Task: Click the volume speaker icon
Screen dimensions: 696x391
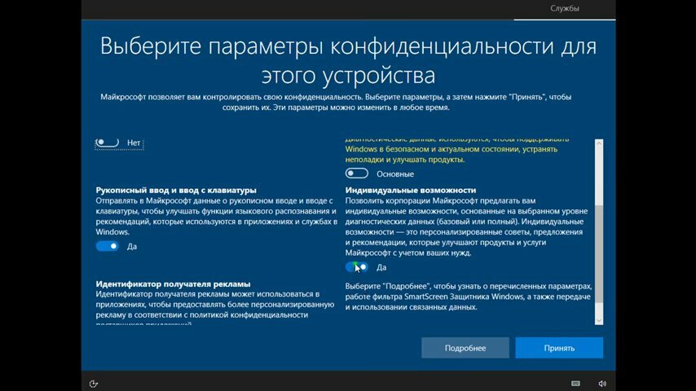Action: point(602,384)
